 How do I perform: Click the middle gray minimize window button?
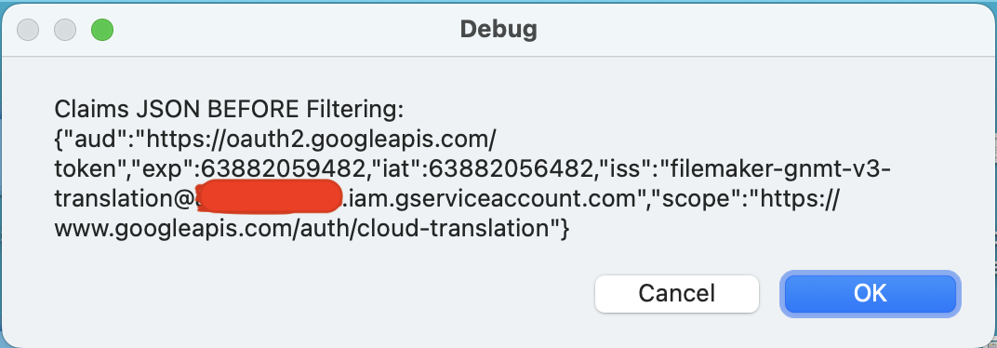pyautogui.click(x=65, y=29)
